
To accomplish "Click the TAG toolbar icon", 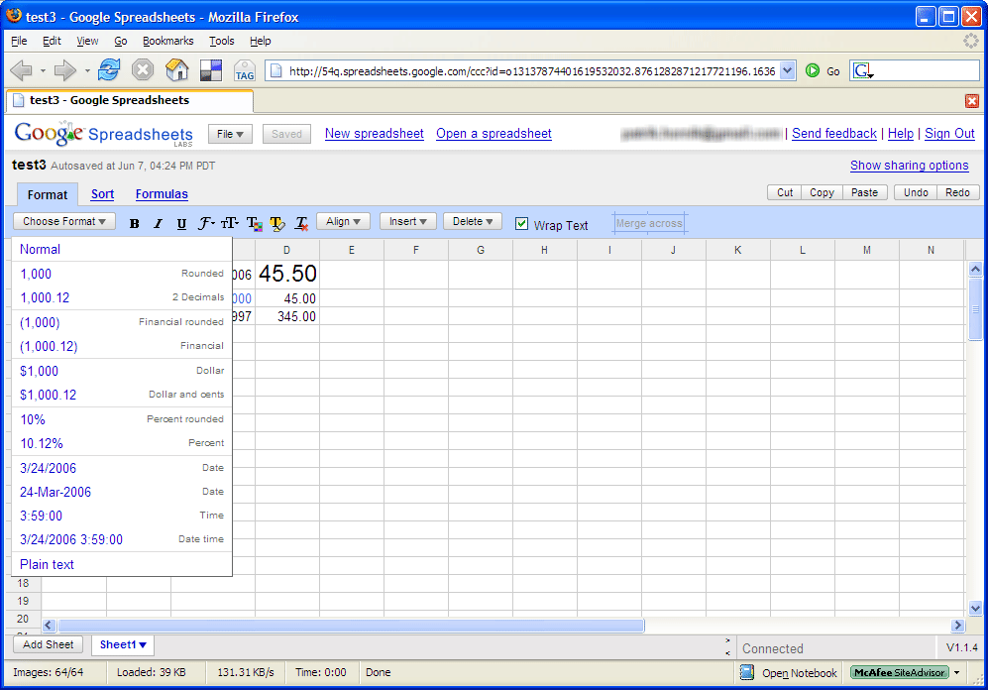I will (x=245, y=70).
